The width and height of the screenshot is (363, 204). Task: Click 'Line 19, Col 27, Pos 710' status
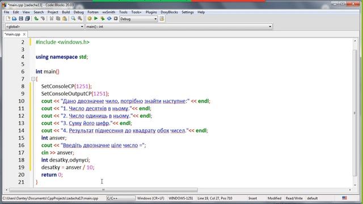click(215, 198)
